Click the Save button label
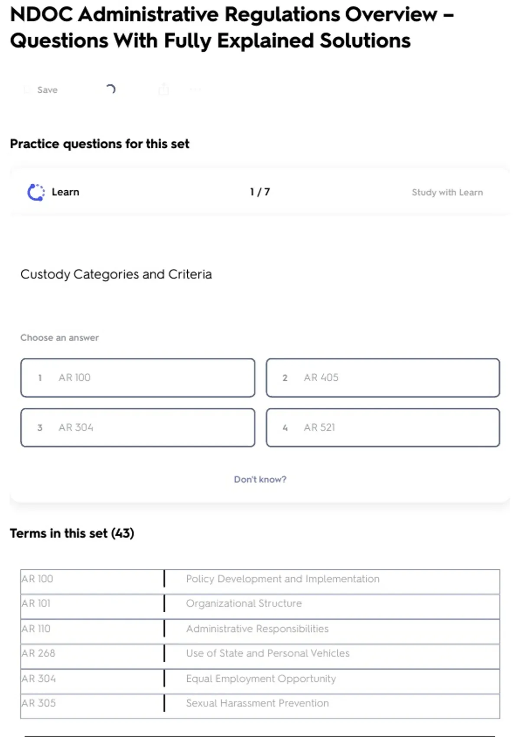Image resolution: width=520 pixels, height=737 pixels. tap(47, 90)
